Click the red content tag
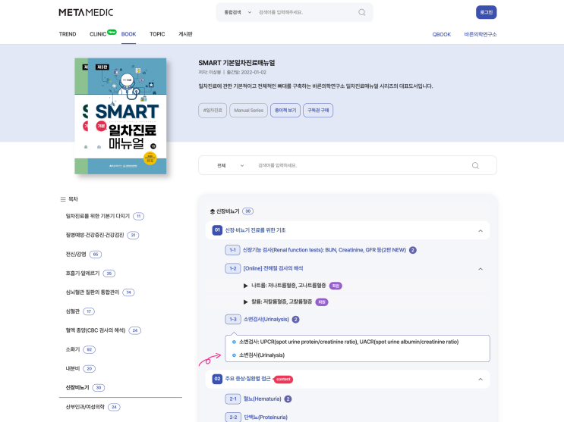The height and width of the screenshot is (422, 564). pyautogui.click(x=283, y=380)
